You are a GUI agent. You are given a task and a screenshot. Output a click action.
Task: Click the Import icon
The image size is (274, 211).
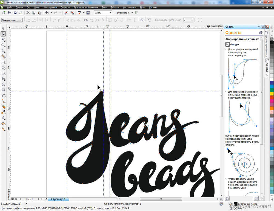(66, 13)
